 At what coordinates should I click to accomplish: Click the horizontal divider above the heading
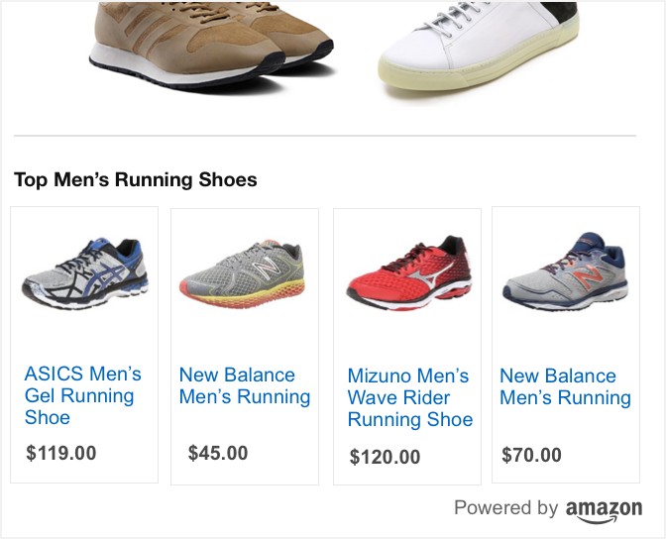pyautogui.click(x=324, y=135)
